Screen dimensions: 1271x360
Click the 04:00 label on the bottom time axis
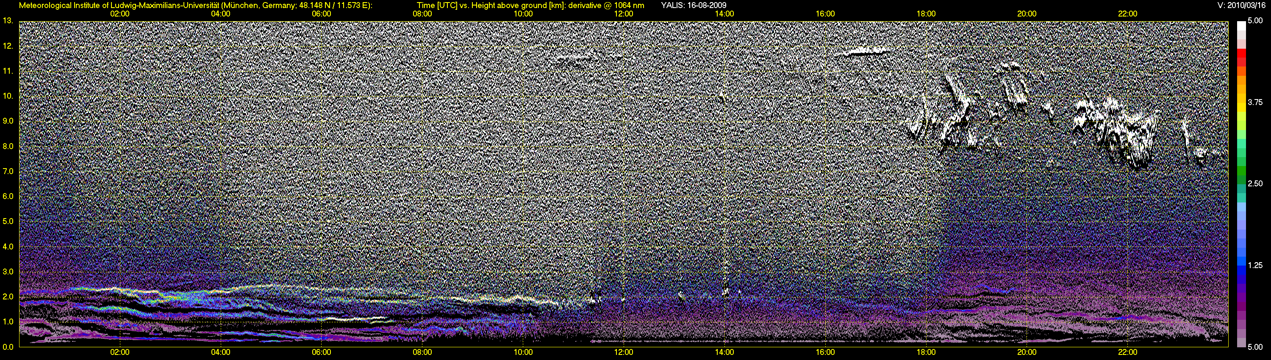pos(221,352)
